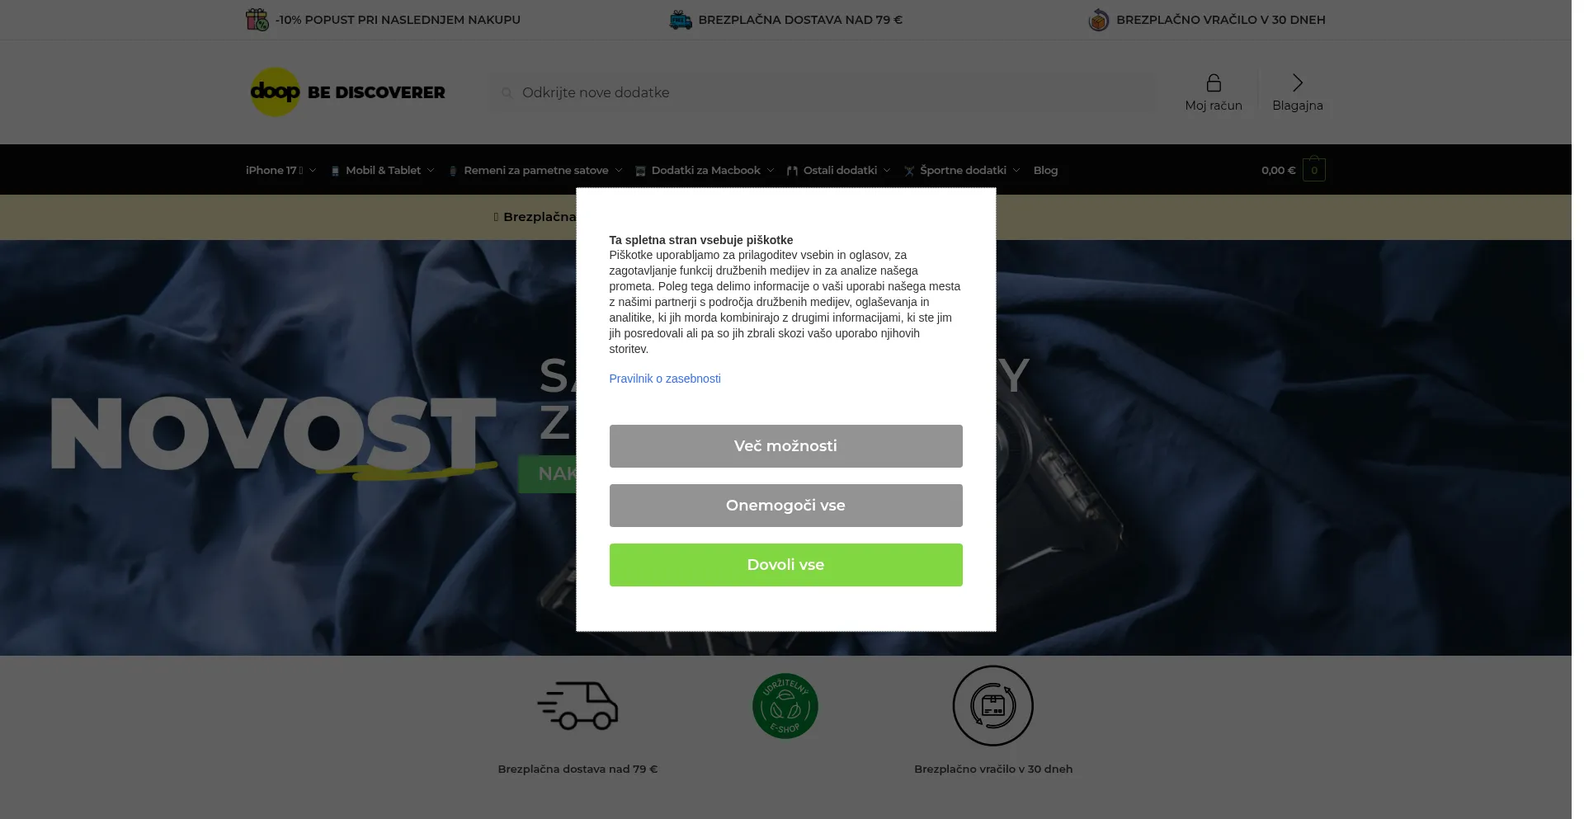Click the 30-day return circular icon
1584x819 pixels.
click(993, 706)
